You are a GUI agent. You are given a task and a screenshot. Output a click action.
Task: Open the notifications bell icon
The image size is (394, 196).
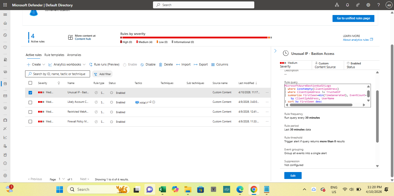click(348, 5)
